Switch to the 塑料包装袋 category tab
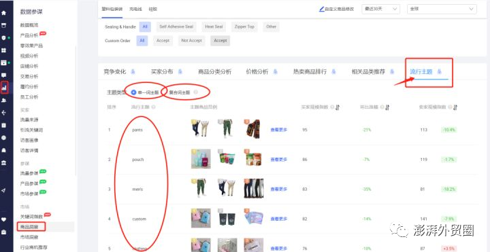This screenshot has width=490, height=252. click(x=112, y=9)
